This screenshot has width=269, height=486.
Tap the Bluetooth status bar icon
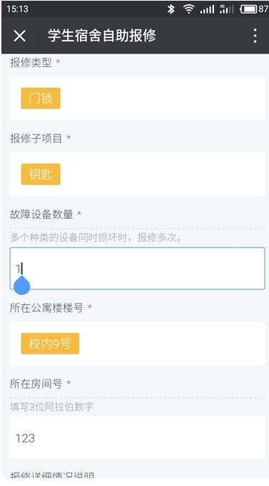[x=171, y=9]
